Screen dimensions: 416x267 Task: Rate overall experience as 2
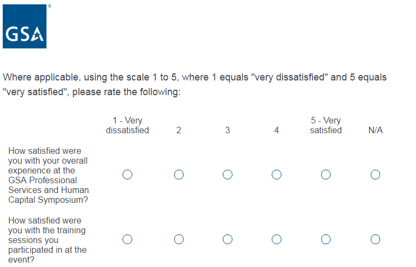click(x=179, y=175)
